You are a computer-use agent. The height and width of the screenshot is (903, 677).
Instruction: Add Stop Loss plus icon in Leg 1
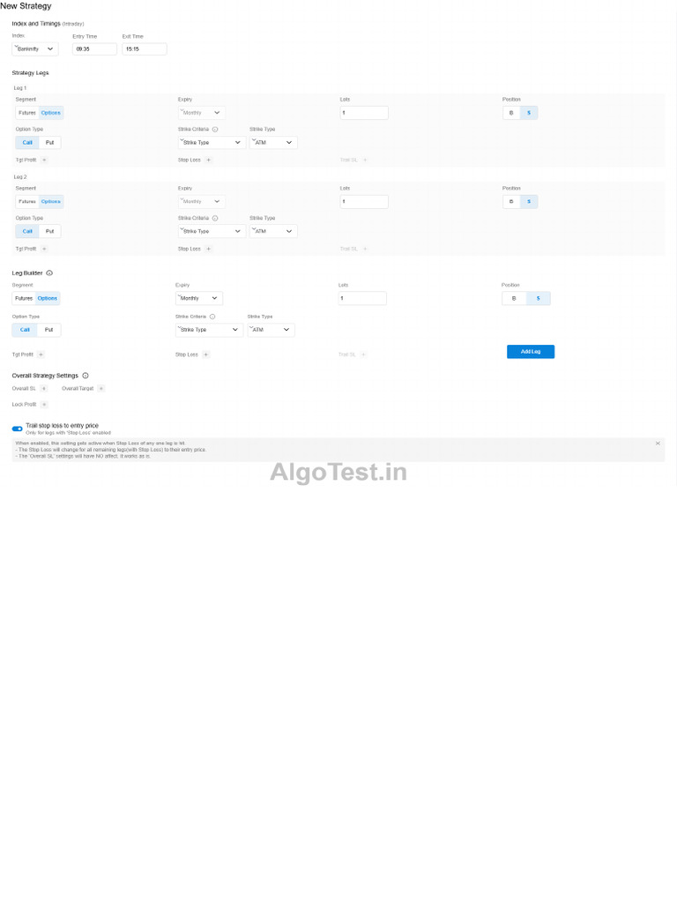tap(208, 160)
